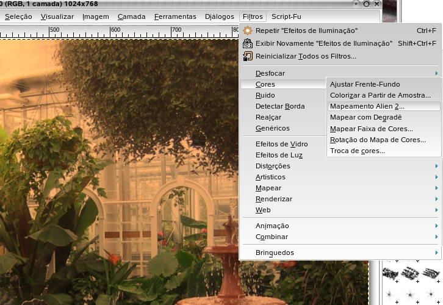Expand the Combinar submenu

click(x=340, y=237)
